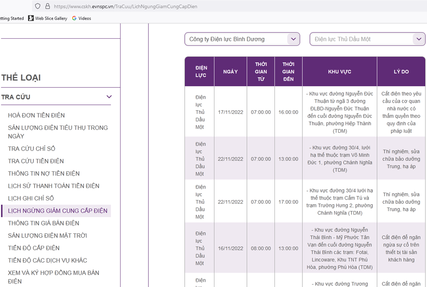This screenshot has height=287, width=427.
Task: Click the end time 16:00:00
Action: pyautogui.click(x=288, y=112)
